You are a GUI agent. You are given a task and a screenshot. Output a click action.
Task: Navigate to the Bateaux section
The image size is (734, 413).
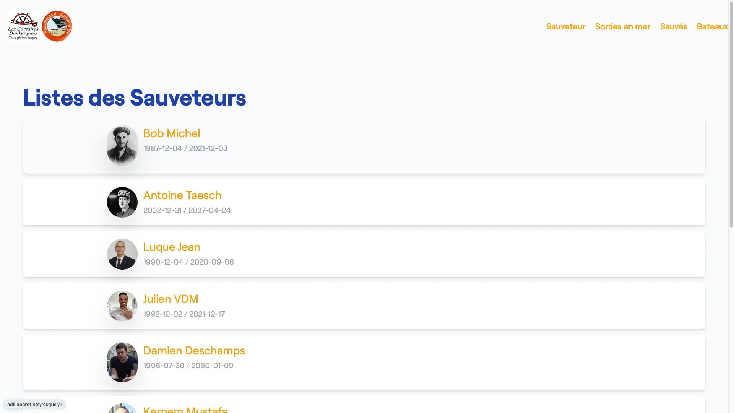[712, 26]
